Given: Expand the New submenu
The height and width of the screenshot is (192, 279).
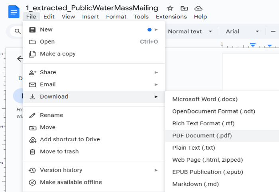Looking at the screenshot, I should tap(94, 30).
